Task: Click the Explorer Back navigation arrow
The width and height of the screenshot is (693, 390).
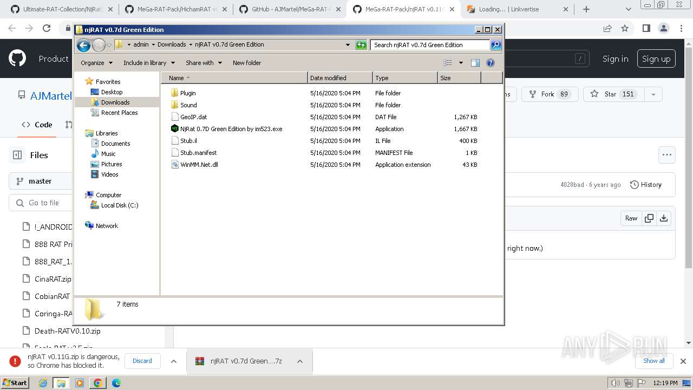Action: point(83,45)
